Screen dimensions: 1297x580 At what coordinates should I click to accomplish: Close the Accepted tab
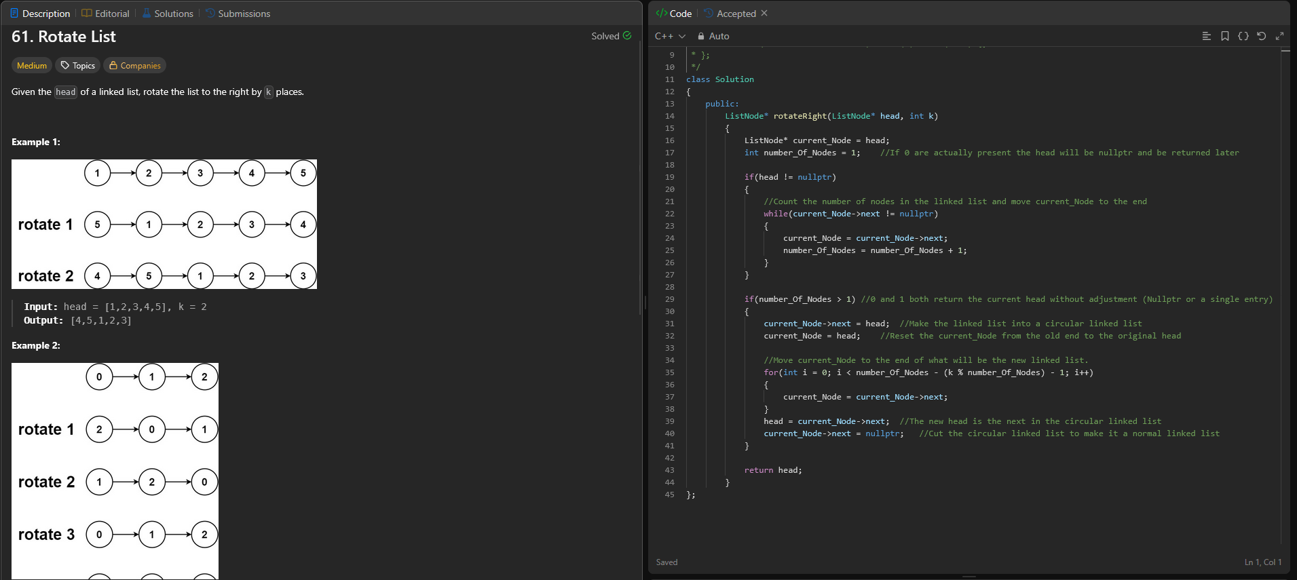point(764,14)
